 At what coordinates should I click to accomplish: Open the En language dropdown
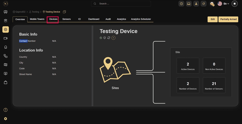[x=226, y=4]
